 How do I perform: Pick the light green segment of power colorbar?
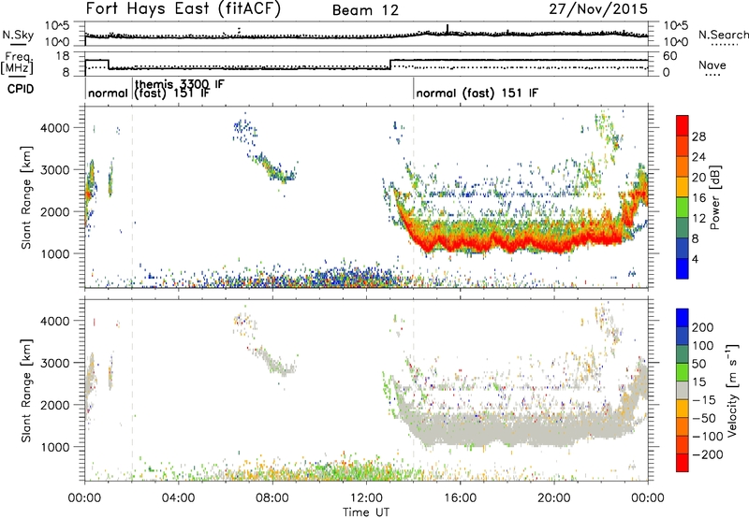(683, 208)
